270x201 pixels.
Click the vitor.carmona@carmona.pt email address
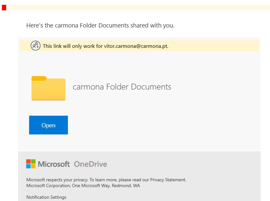pyautogui.click(x=136, y=46)
